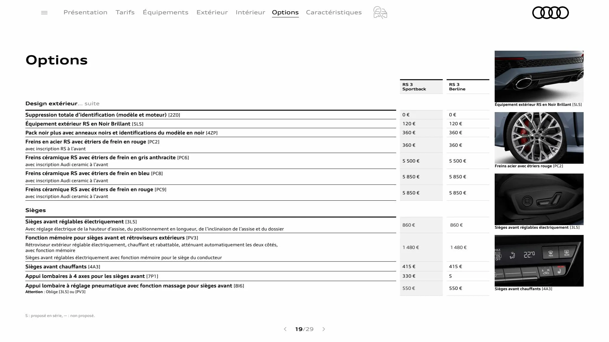Click the active Options tab

point(285,12)
